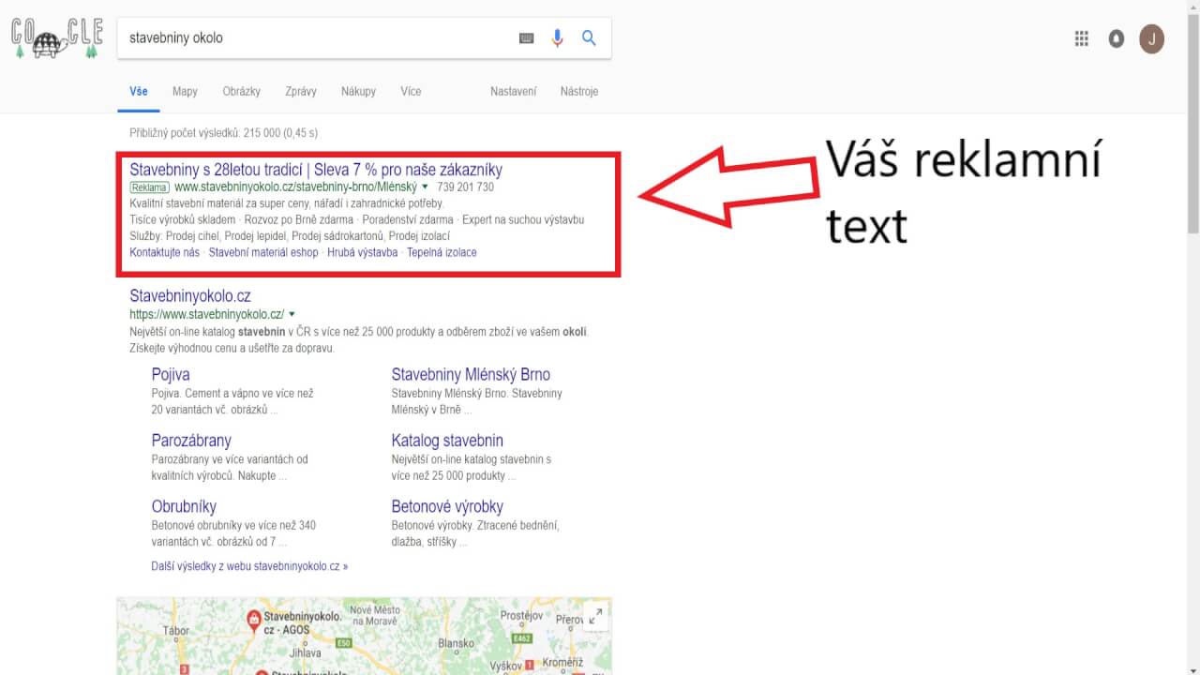Expand the map to fullscreen
1200x675 pixels.
click(x=595, y=616)
